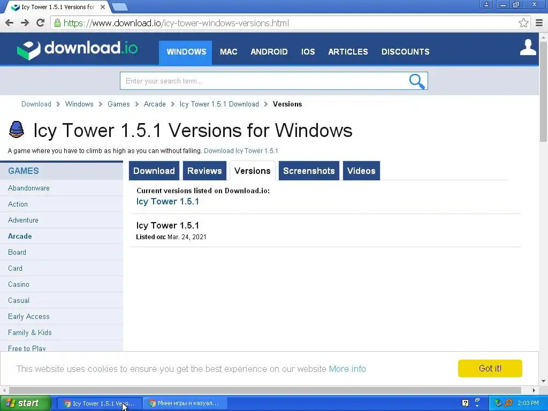Click the green padlock security icon
Viewport: 548px width, 411px height.
tap(57, 23)
